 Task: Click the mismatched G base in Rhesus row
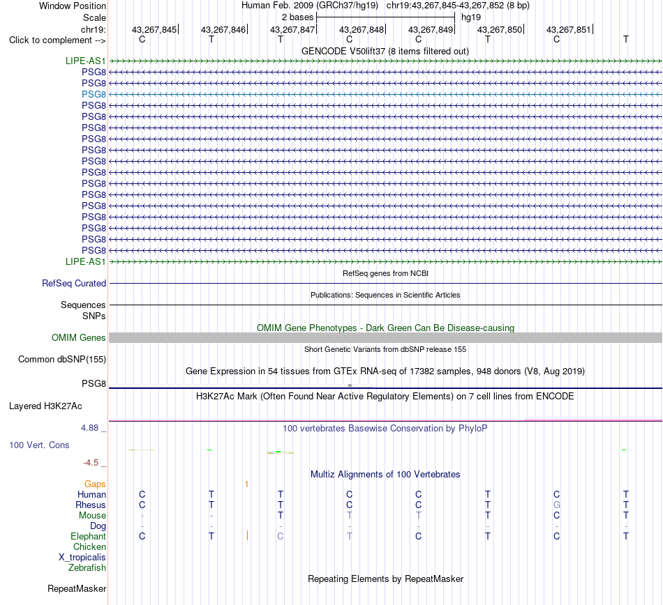pos(556,505)
